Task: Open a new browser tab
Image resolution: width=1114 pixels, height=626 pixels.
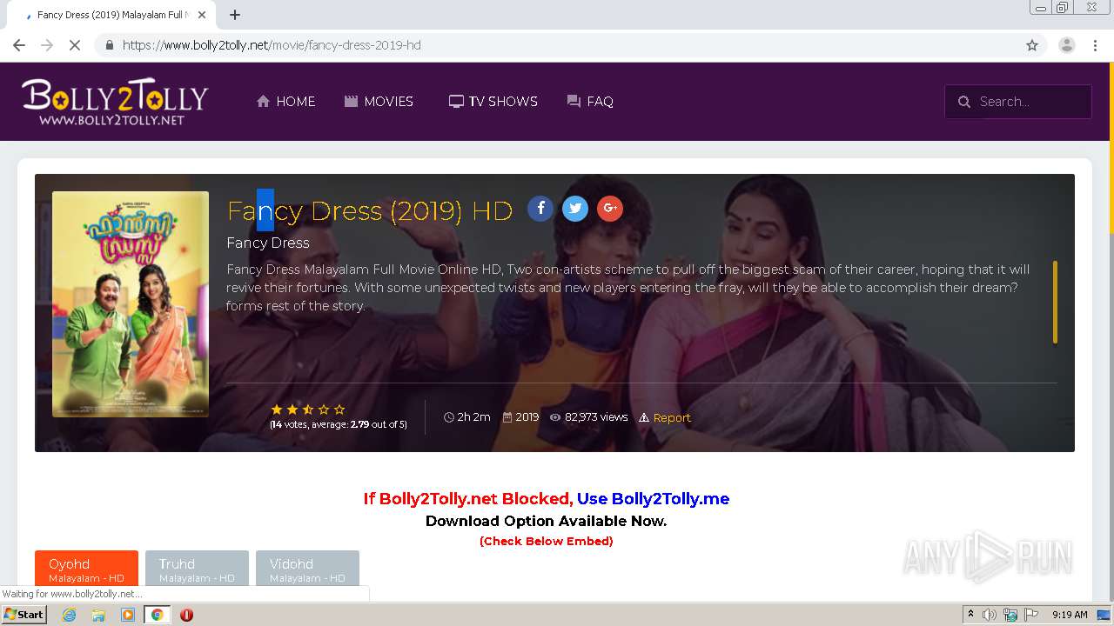Action: [235, 15]
